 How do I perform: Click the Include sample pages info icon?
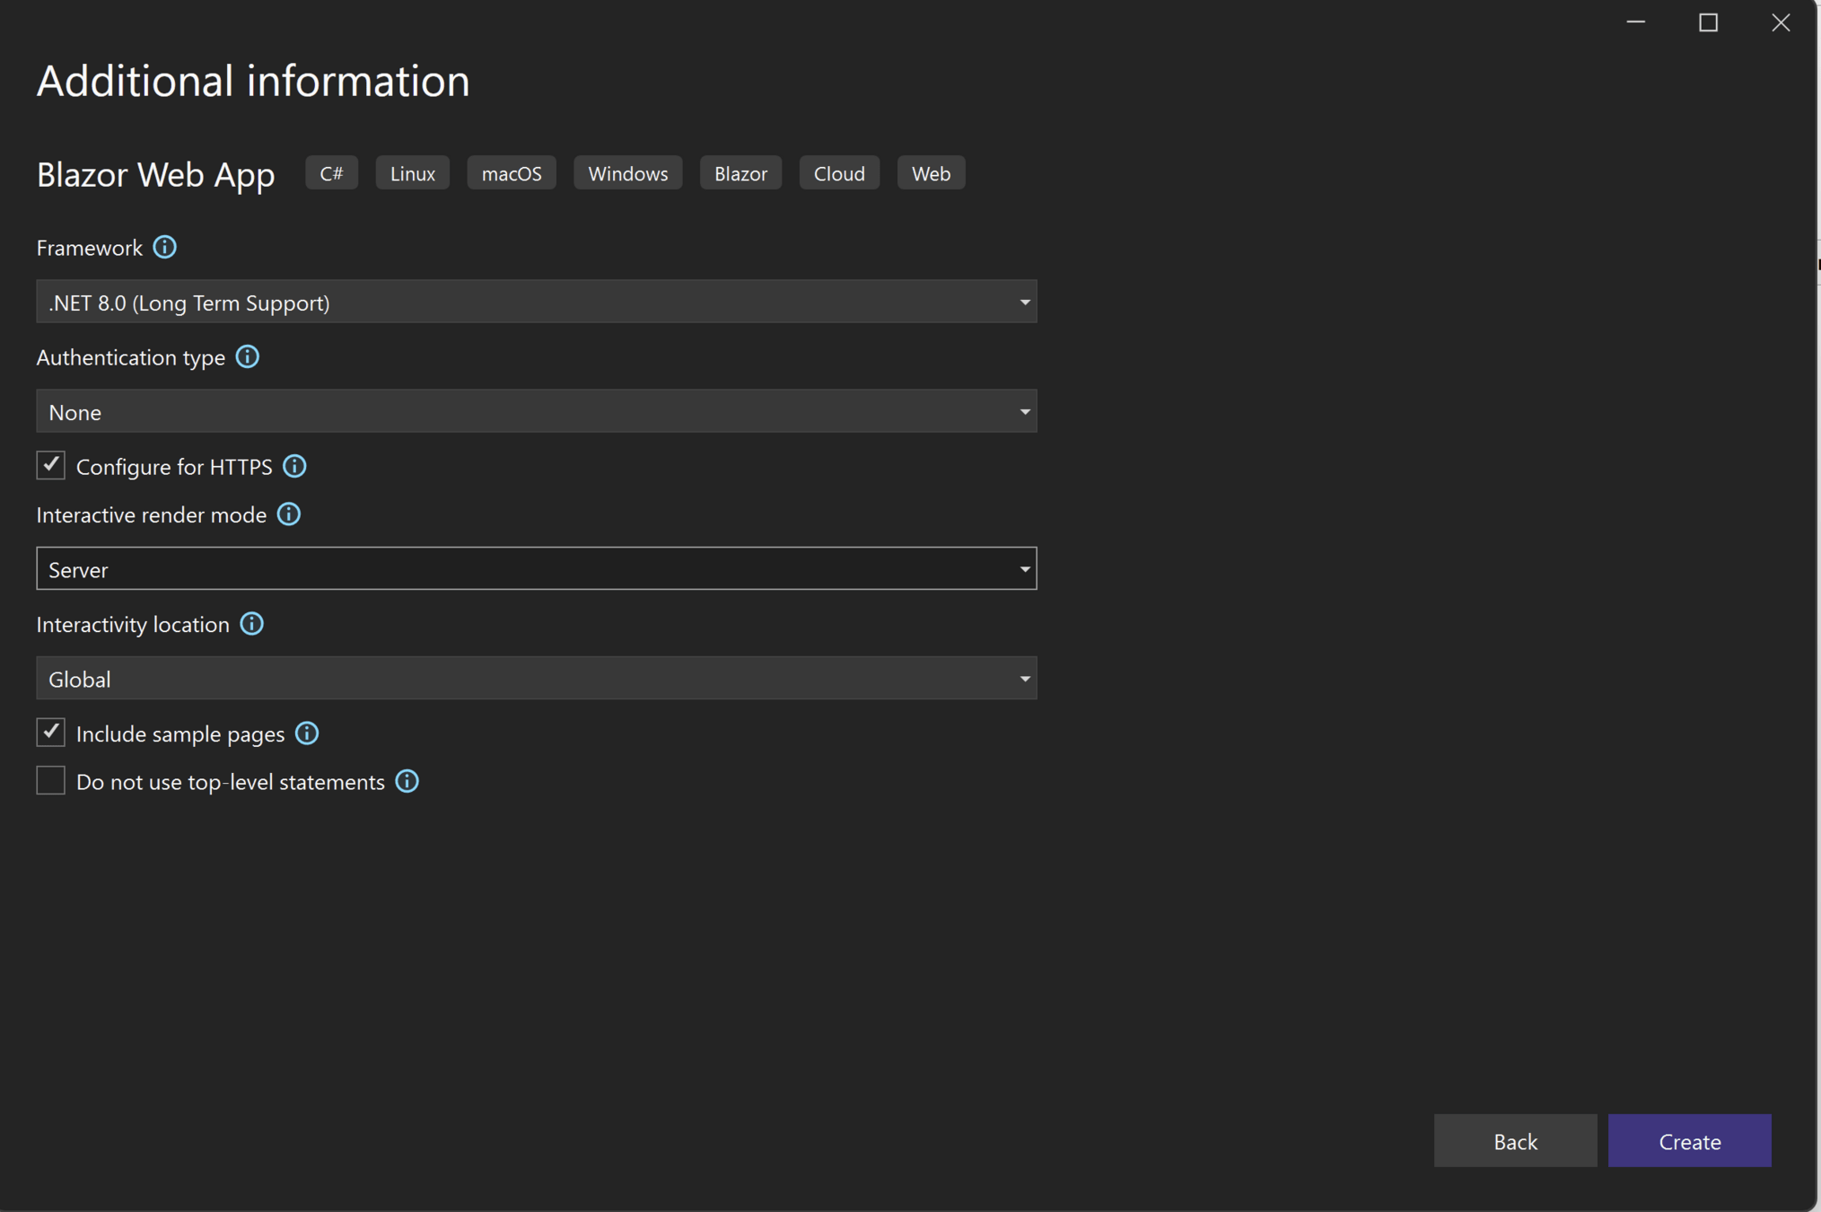(x=307, y=733)
